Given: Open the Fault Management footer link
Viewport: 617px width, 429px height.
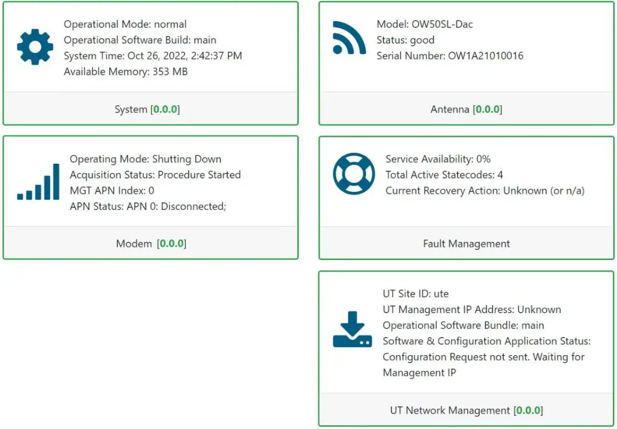Looking at the screenshot, I should point(466,244).
